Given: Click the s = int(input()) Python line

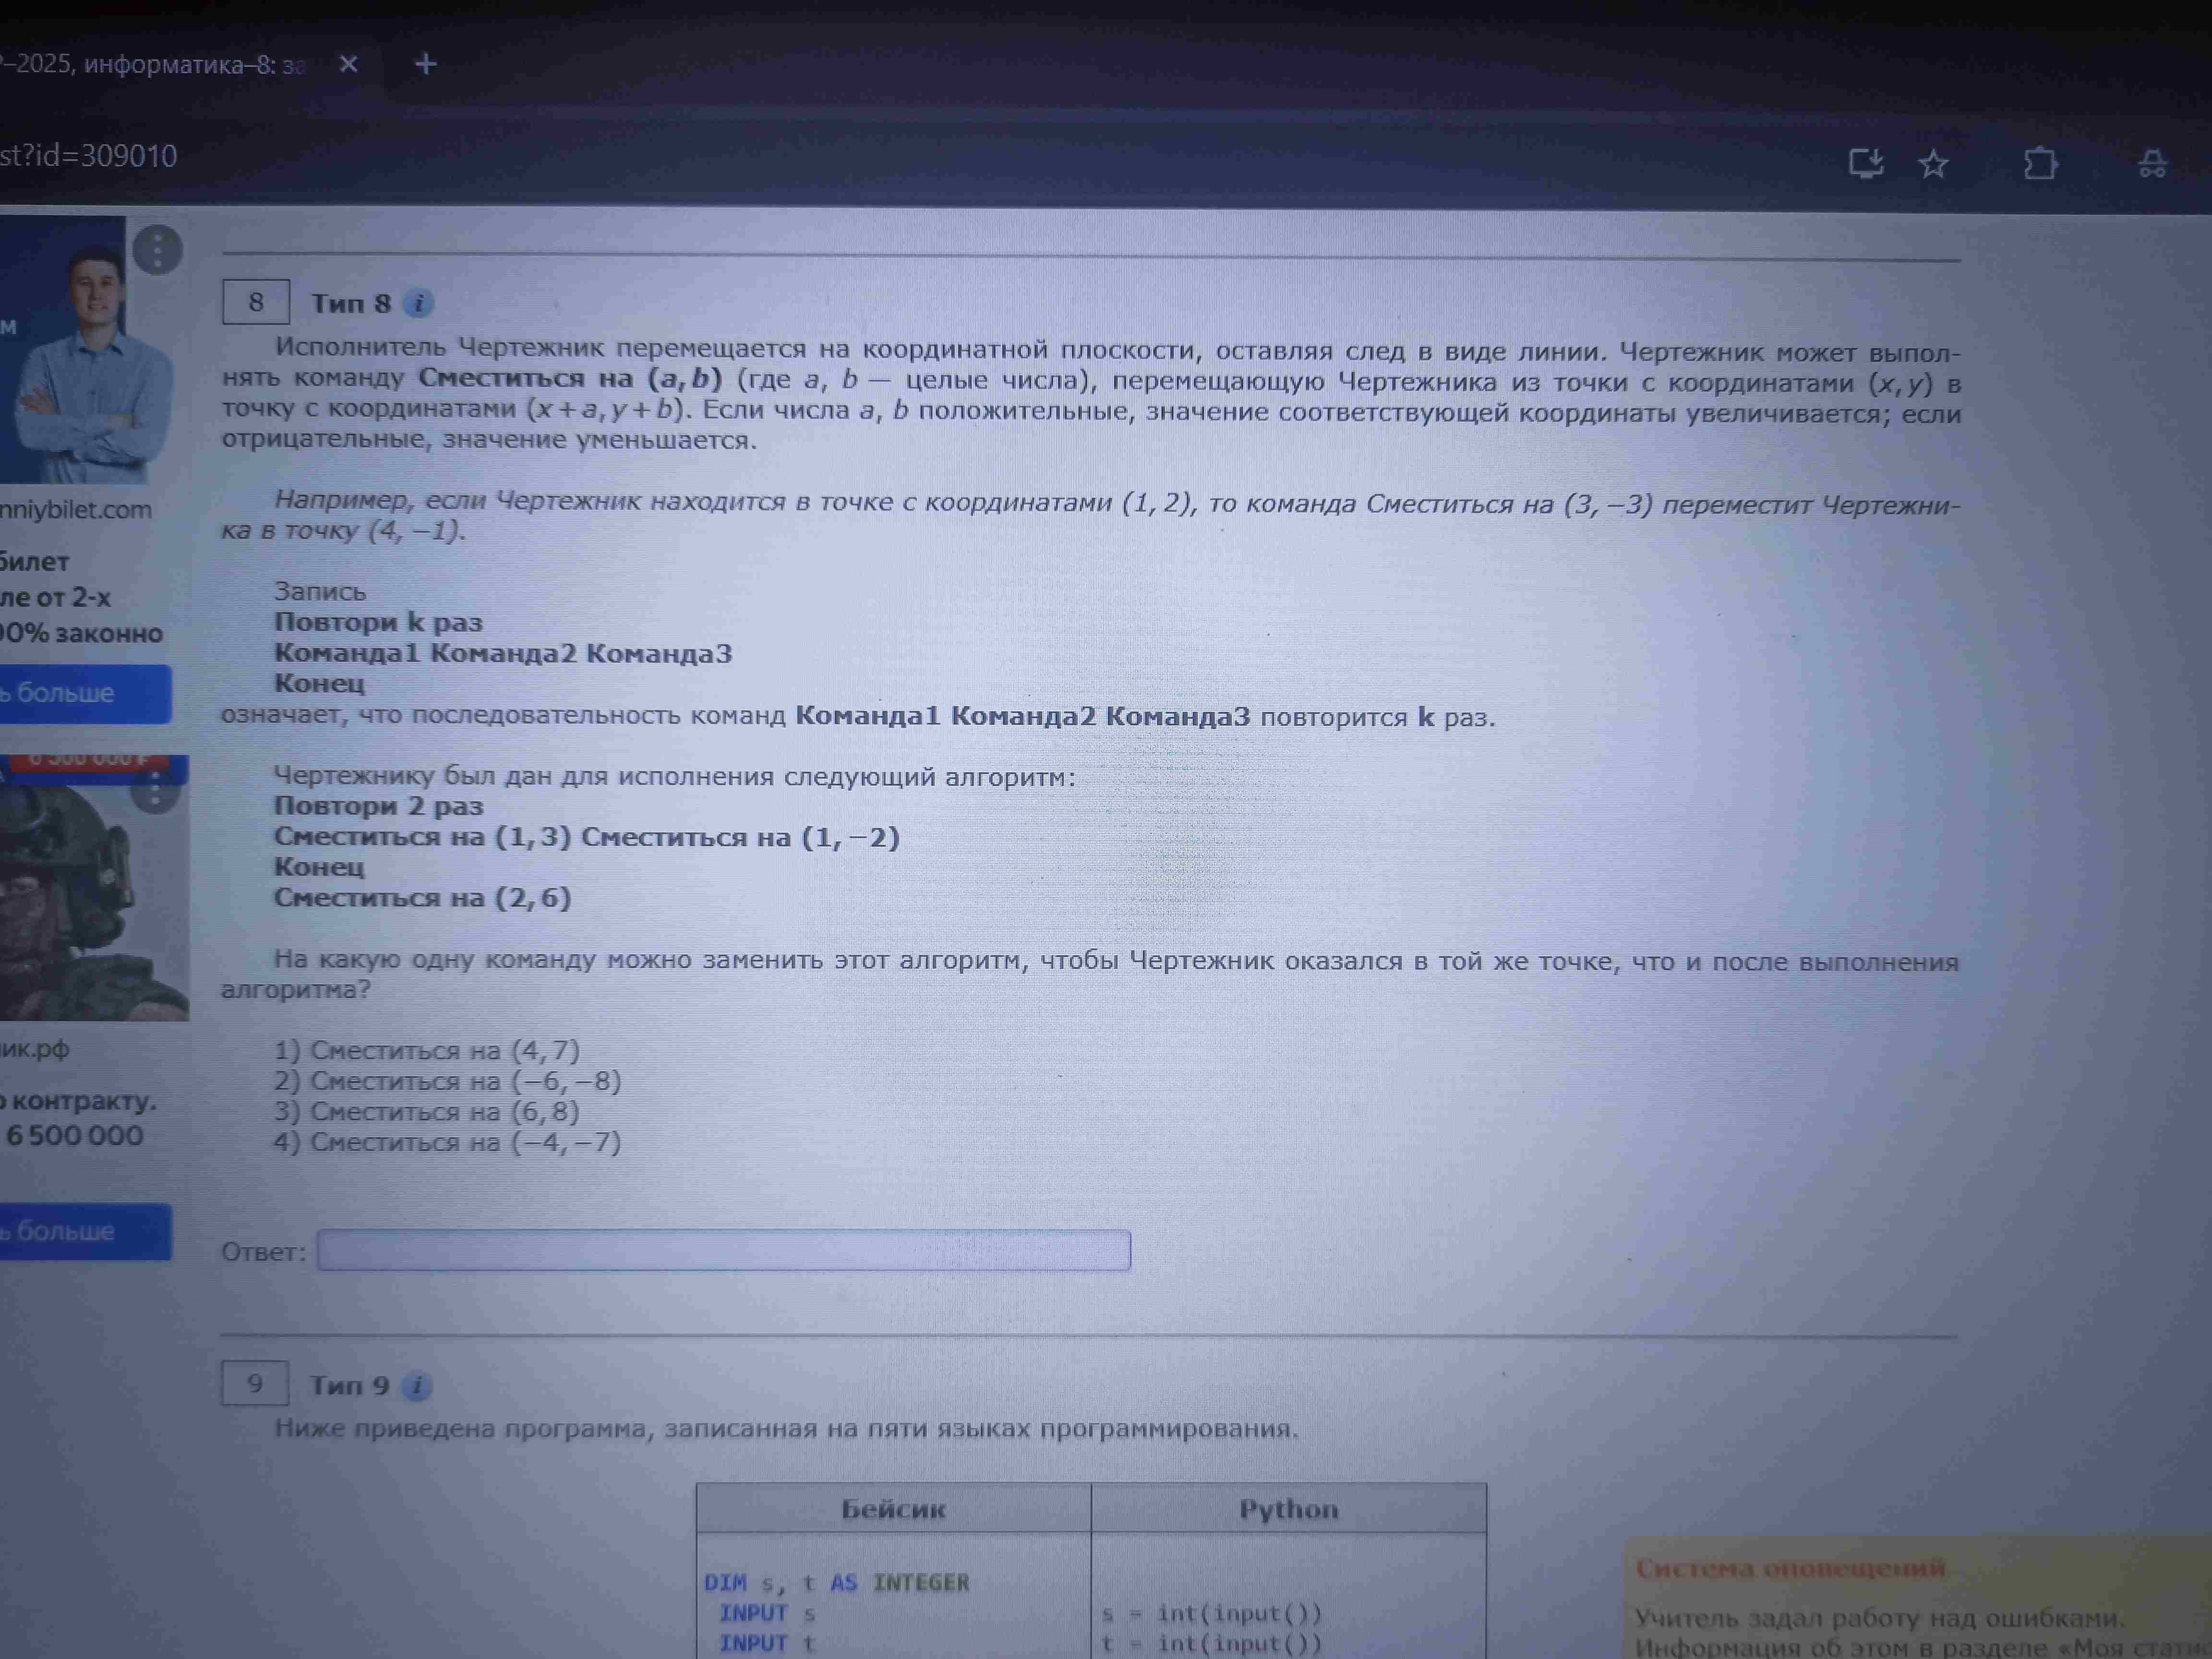Looking at the screenshot, I should (1212, 1613).
